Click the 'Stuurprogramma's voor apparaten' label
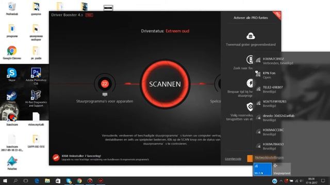 (104, 101)
